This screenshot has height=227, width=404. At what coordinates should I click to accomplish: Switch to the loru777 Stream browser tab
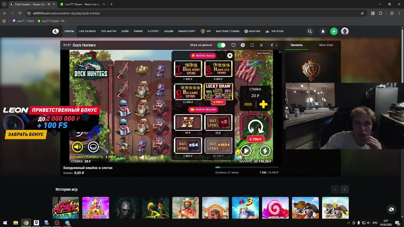(x=82, y=4)
